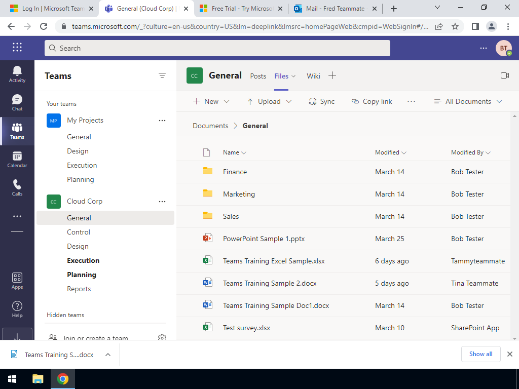Switch to the Wiki tab

click(x=313, y=76)
